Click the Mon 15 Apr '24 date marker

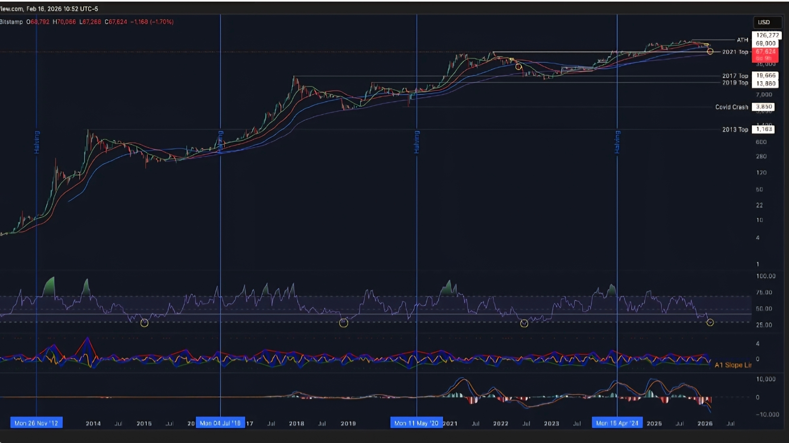pos(617,423)
